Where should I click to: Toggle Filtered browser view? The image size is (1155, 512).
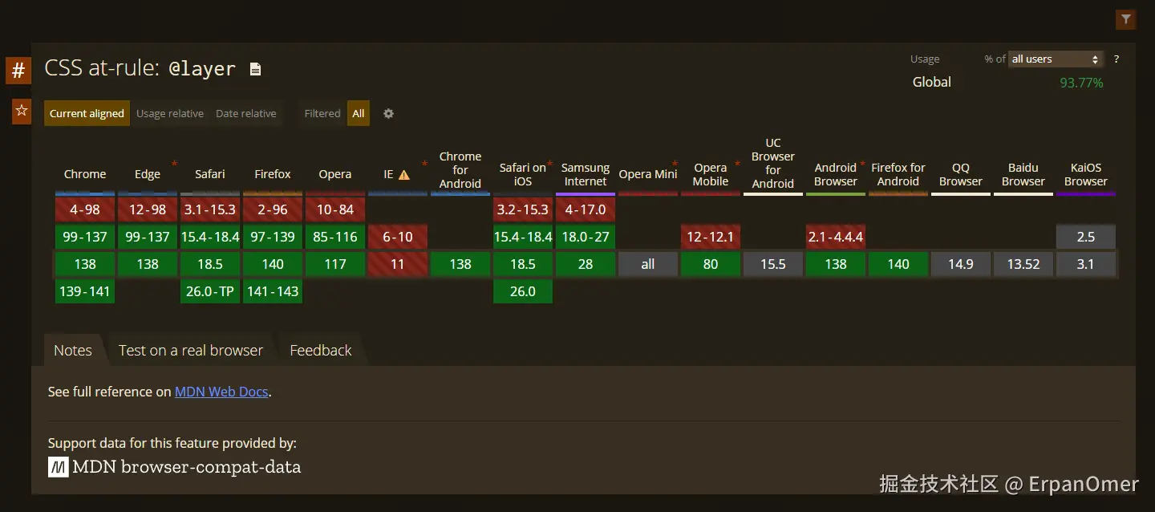tap(322, 113)
